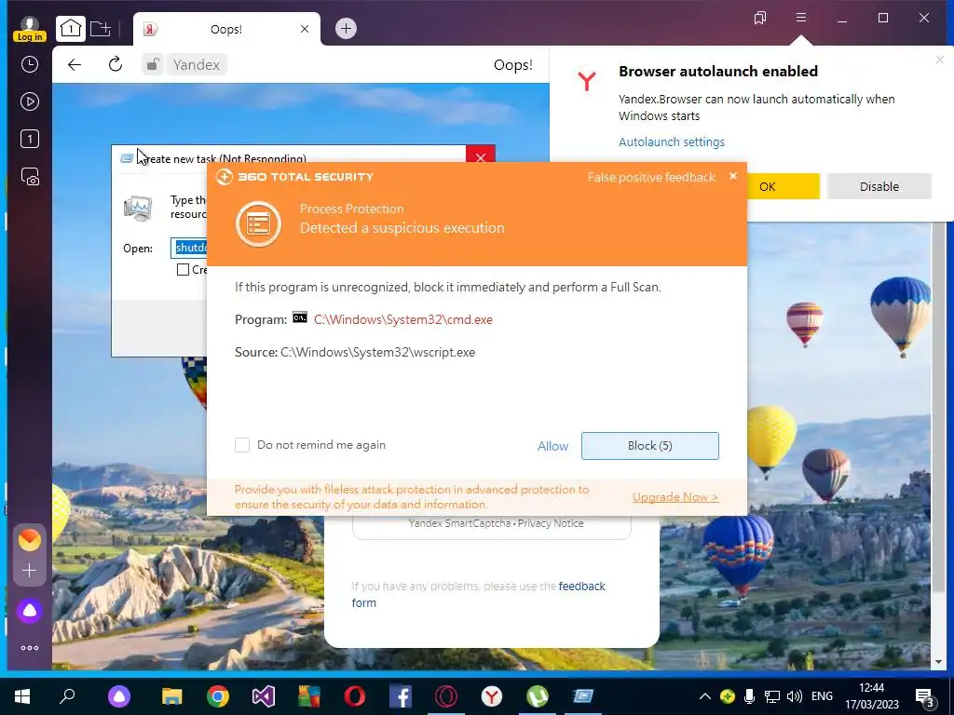Image resolution: width=954 pixels, height=715 pixels.
Task: Switch to Opera GX in taskbar
Action: 446,696
